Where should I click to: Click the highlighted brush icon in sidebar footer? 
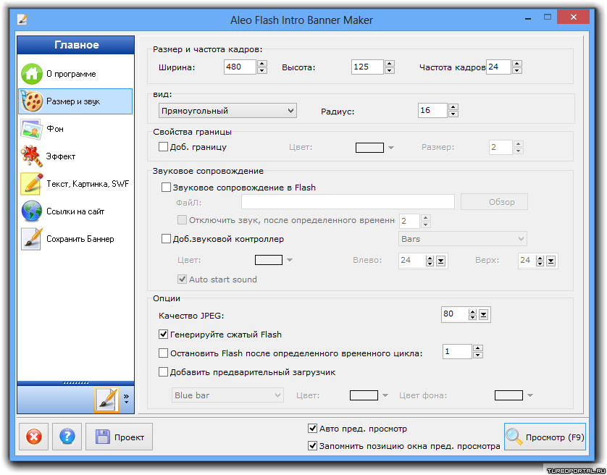click(x=106, y=400)
